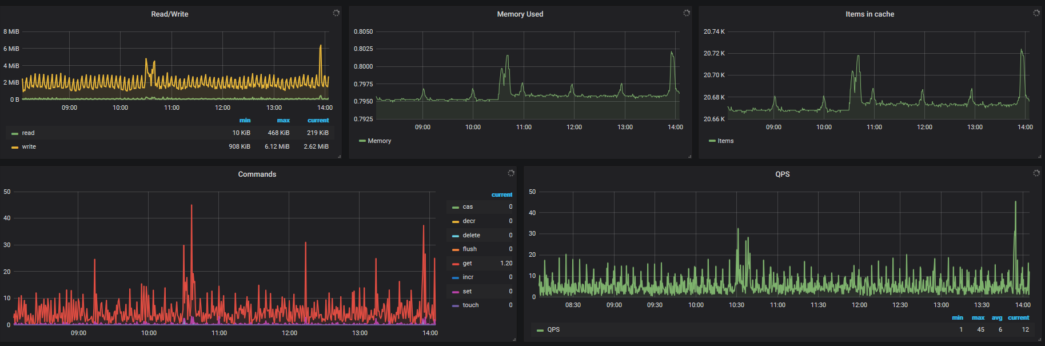The image size is (1045, 346).
Task: Sort QPS legend by min column
Action: click(x=958, y=317)
